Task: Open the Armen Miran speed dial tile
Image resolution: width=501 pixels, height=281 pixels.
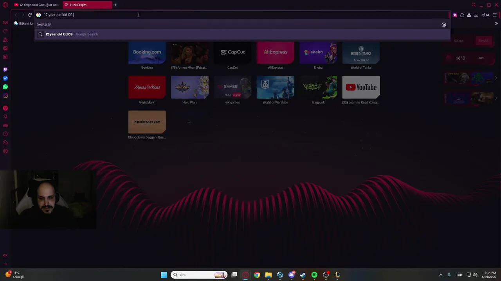Action: coord(190,53)
